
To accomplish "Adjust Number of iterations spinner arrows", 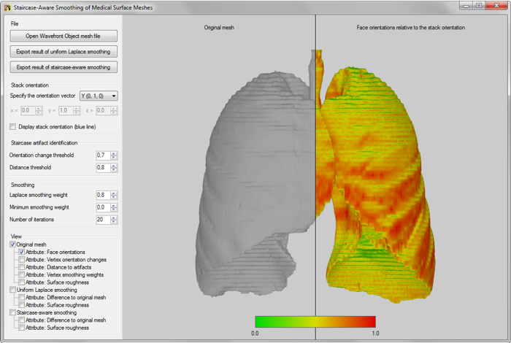I will click(x=114, y=220).
